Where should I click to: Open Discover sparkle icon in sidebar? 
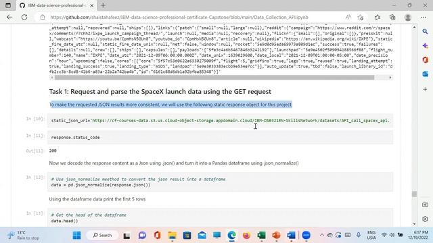(425, 46)
